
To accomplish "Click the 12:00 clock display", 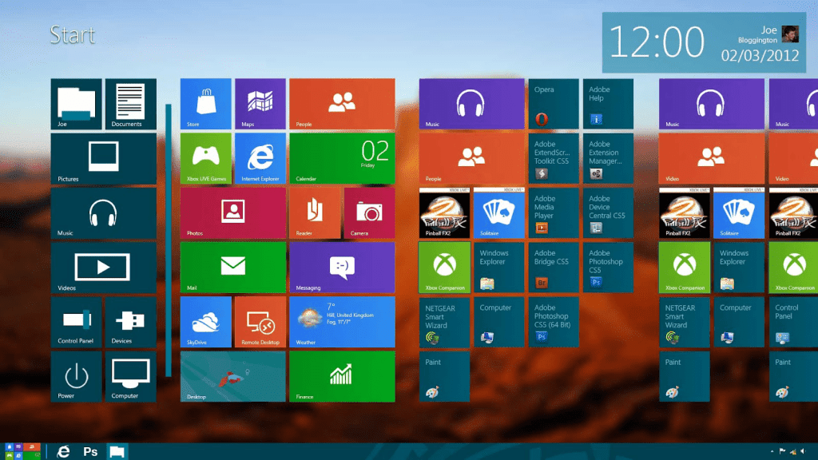I will (x=657, y=42).
